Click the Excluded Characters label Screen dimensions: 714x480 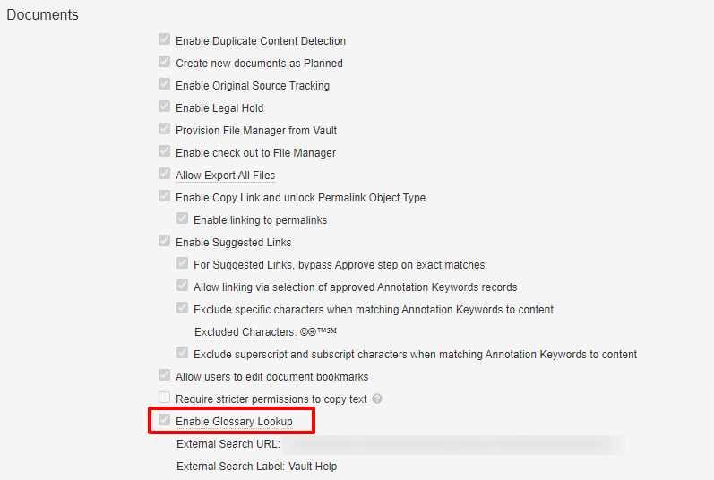(245, 332)
